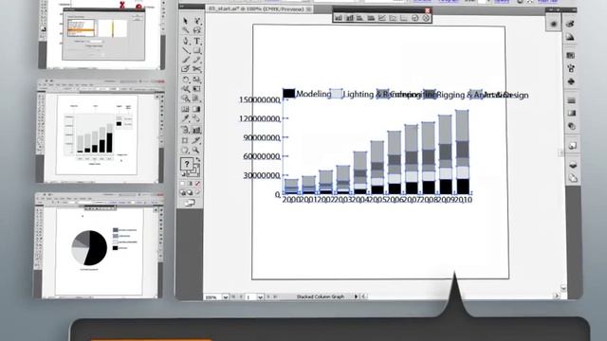The width and height of the screenshot is (607, 341).
Task: Reset to default fill and stroke
Action: [183, 174]
